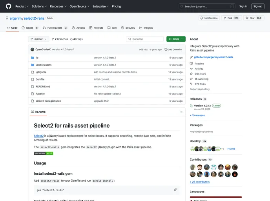This screenshot has height=201, width=270.
Task: Expand the Solutions menu
Action: coord(39,6)
